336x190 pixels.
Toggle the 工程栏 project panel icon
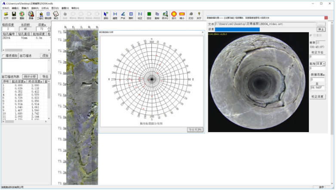pyautogui.click(x=40, y=15)
